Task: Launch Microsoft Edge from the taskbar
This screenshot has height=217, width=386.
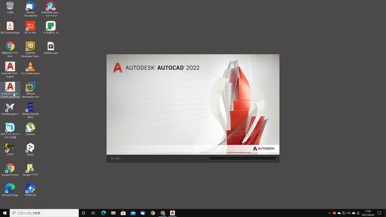Action: [103, 213]
